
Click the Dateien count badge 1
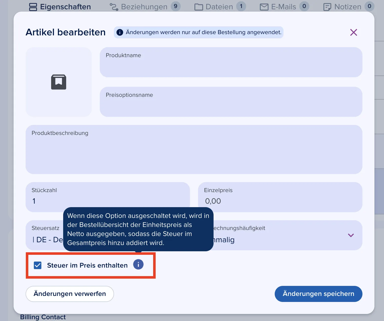tap(241, 6)
